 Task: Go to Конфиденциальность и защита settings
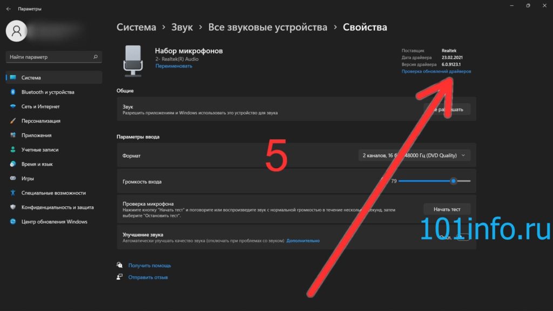pyautogui.click(x=54, y=207)
